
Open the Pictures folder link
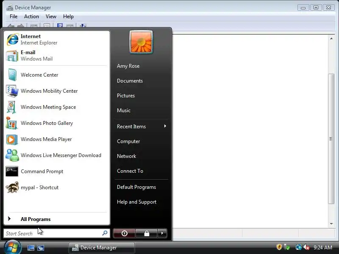point(126,96)
